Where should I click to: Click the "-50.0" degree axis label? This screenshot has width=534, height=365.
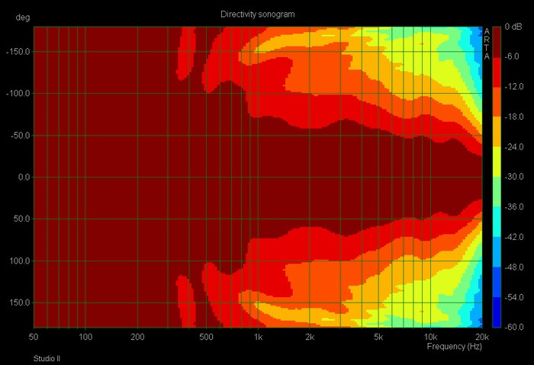coord(20,136)
